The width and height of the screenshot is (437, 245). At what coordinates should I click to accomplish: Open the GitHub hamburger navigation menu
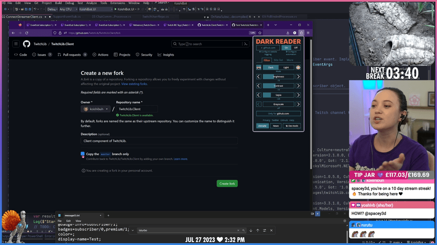[x=16, y=44]
